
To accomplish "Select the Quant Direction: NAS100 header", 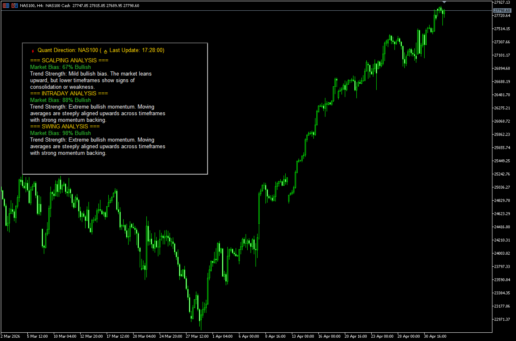I will coord(68,50).
